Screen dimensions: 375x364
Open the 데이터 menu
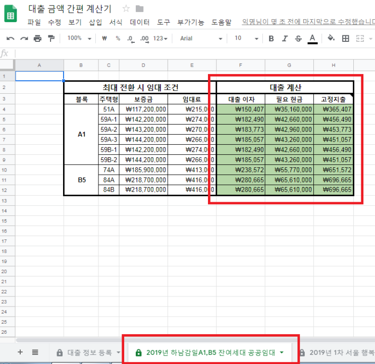pyautogui.click(x=140, y=22)
